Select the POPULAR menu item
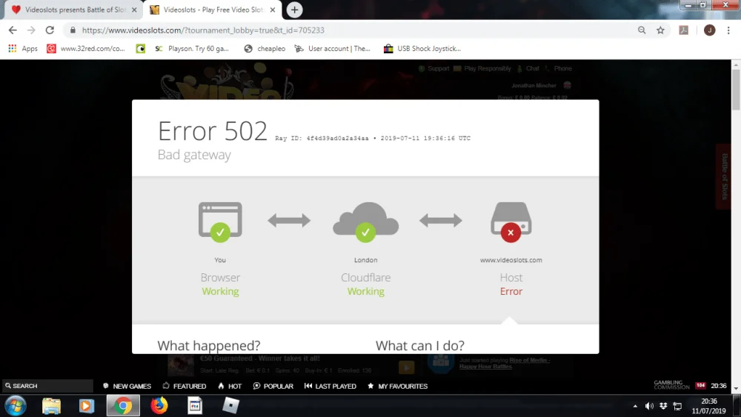This screenshot has width=741, height=417. click(x=273, y=386)
